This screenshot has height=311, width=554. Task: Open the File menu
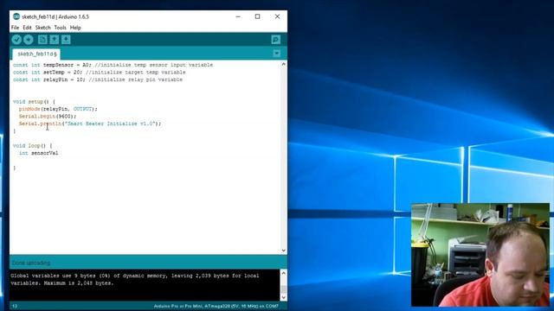(16, 28)
